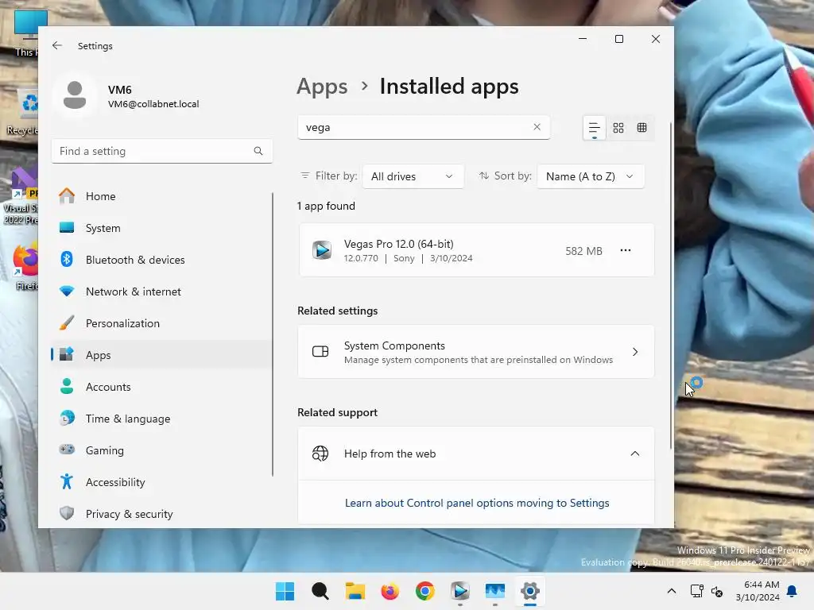Click the Network wifi icon in the sidebar
The width and height of the screenshot is (814, 610).
[x=67, y=291]
